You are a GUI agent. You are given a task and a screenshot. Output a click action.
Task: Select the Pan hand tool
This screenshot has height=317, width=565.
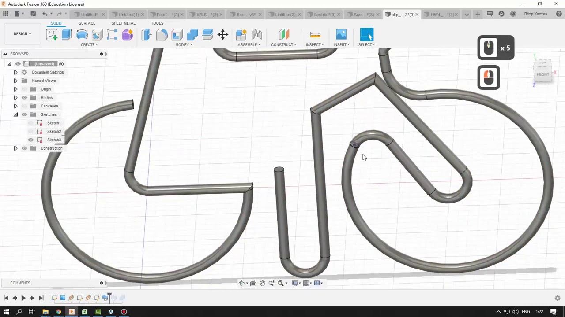[262, 283]
